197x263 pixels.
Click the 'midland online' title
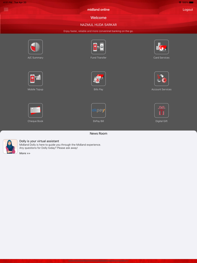(x=98, y=10)
